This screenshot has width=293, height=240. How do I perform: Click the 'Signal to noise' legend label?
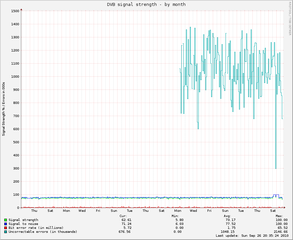(x=23, y=224)
